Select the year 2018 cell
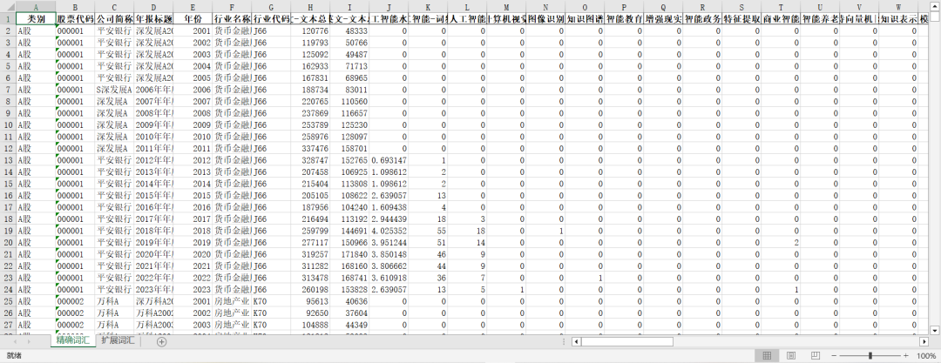The height and width of the screenshot is (363, 941). (x=193, y=231)
